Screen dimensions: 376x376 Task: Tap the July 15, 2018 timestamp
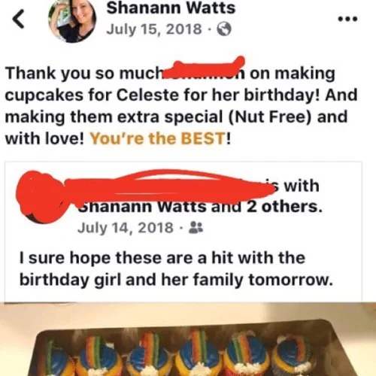tap(154, 29)
